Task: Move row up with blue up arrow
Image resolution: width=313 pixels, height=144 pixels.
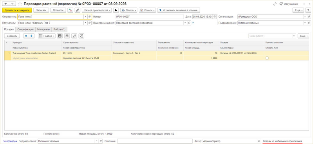Action: pos(26,36)
